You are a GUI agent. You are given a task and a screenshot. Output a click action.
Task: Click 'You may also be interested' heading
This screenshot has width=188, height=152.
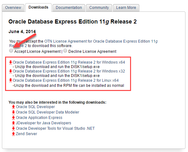point(57,102)
